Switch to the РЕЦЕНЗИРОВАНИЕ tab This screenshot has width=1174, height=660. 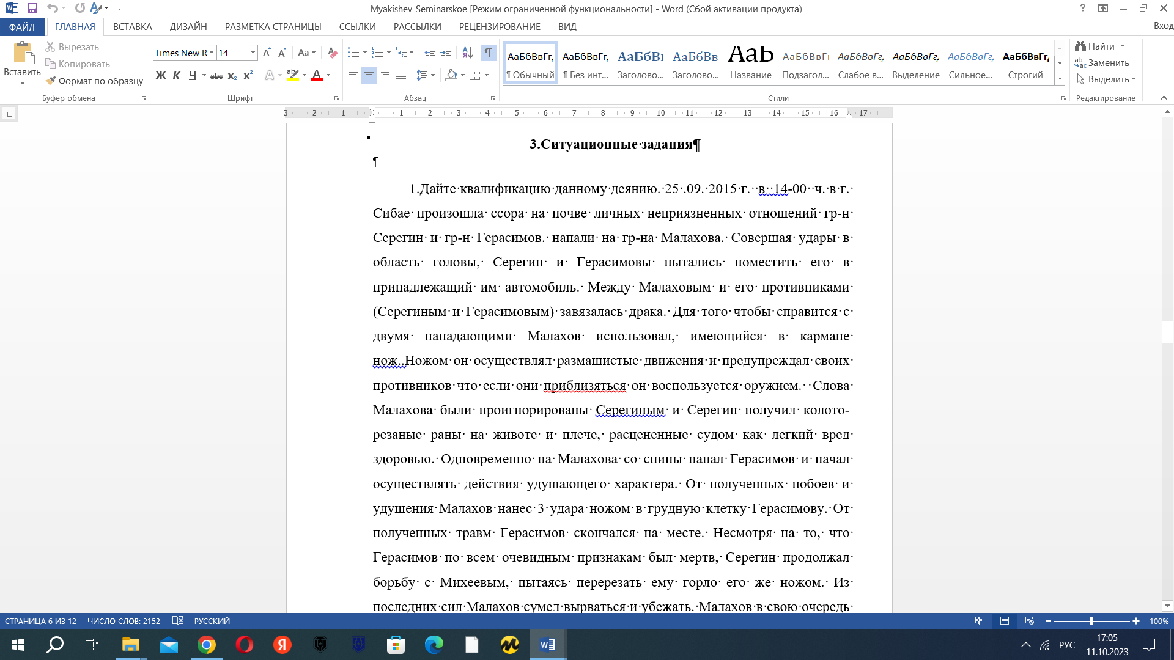pyautogui.click(x=500, y=27)
